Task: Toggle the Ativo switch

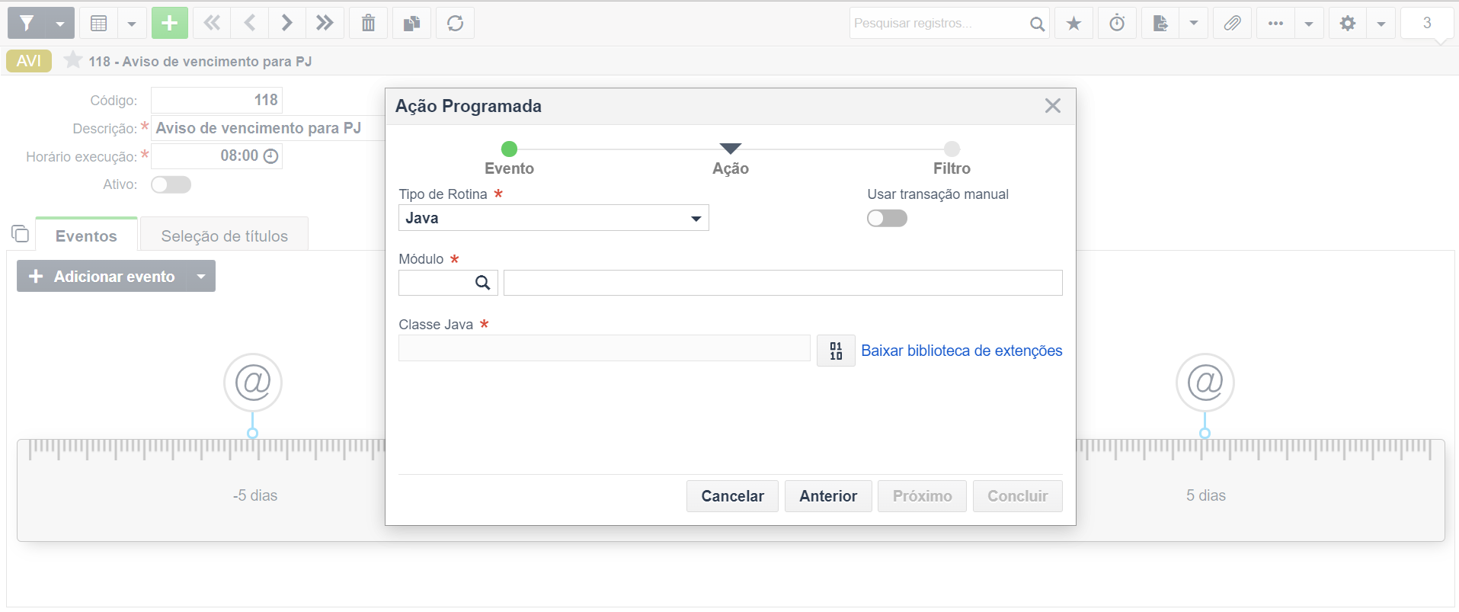Action: click(x=171, y=184)
